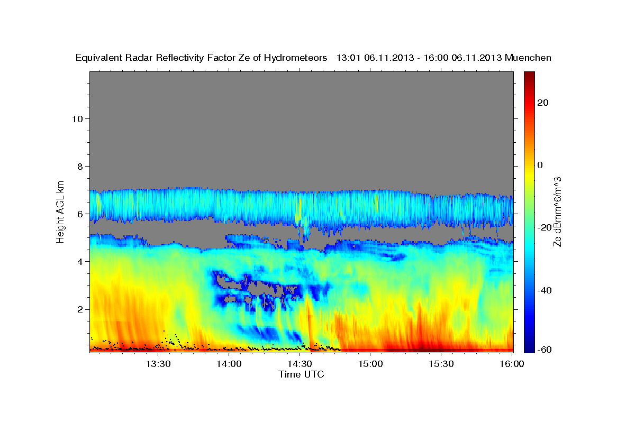The image size is (635, 423).
Task: Click the '15:30' time tick label
Action: 441,364
